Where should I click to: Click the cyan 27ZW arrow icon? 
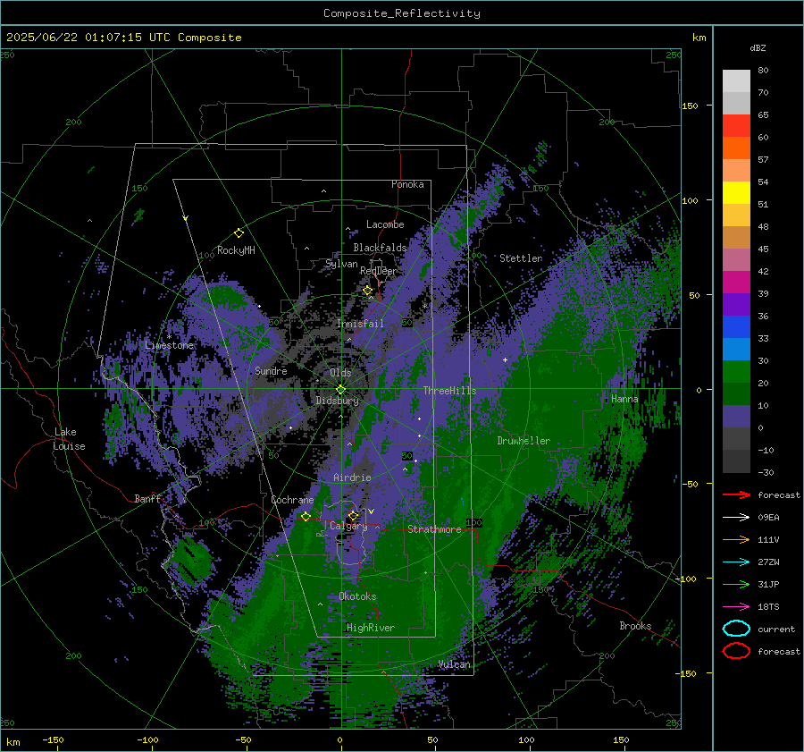click(x=736, y=562)
